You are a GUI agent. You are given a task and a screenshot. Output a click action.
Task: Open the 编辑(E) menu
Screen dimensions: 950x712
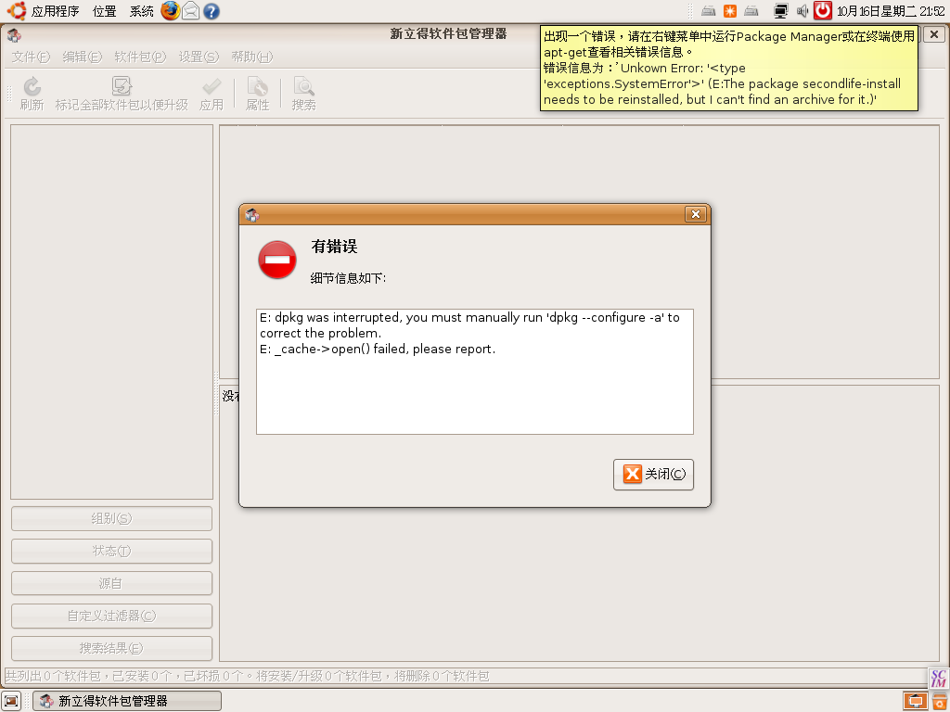click(83, 57)
